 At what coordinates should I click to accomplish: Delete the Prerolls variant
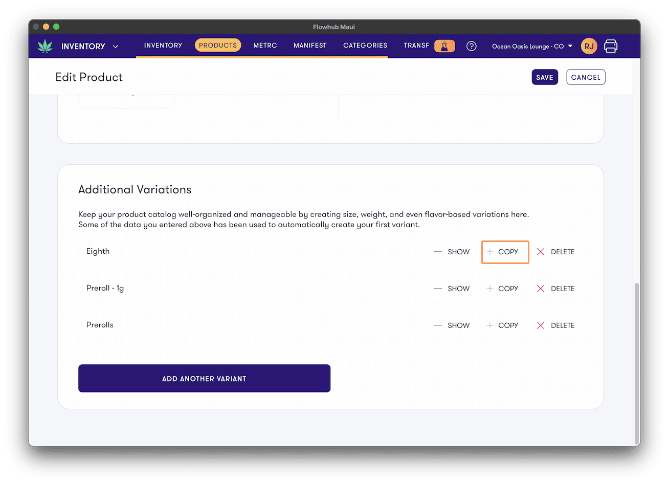tap(555, 325)
